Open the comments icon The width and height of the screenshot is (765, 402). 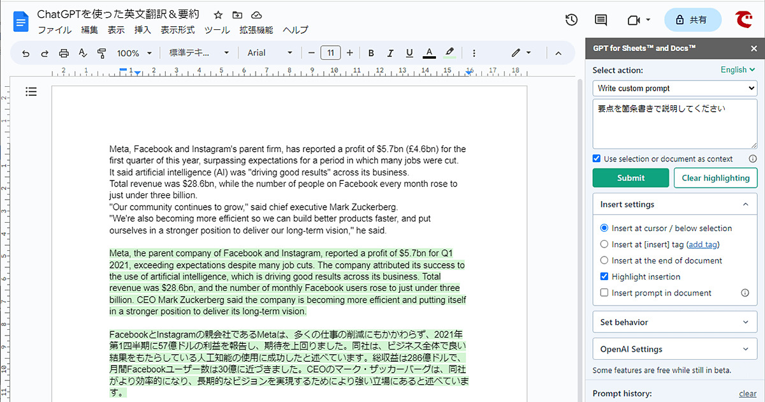coord(601,20)
